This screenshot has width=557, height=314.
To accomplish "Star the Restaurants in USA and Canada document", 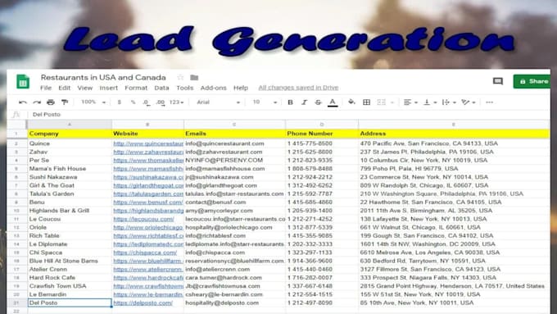I will [180, 77].
